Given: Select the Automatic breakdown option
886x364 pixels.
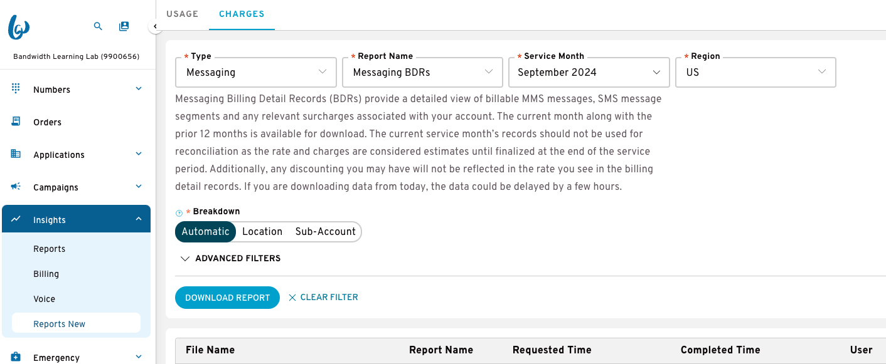Looking at the screenshot, I should (205, 232).
